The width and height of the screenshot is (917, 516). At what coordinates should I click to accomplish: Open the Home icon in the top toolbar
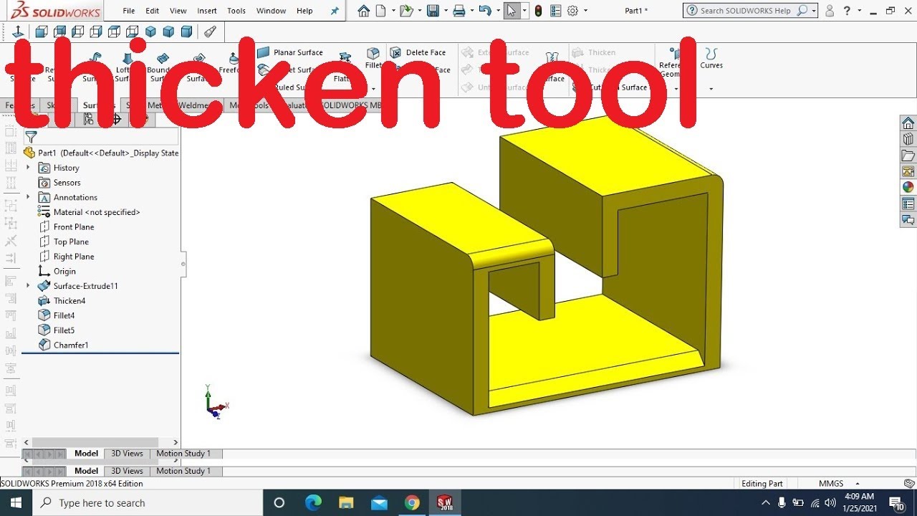[x=364, y=11]
